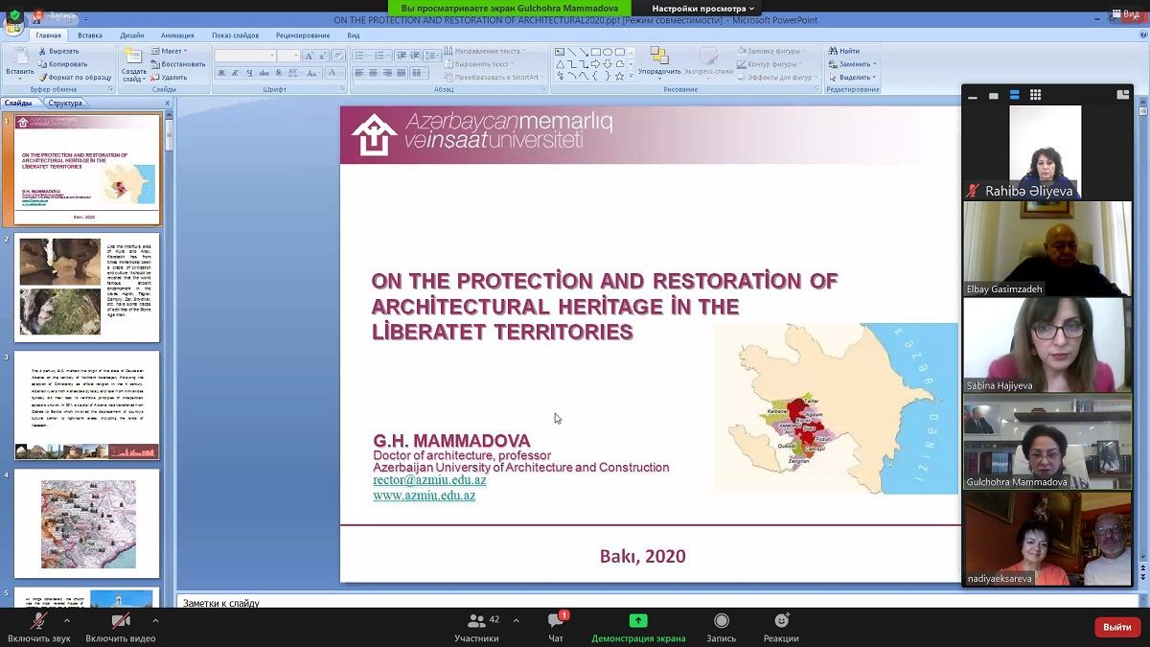The height and width of the screenshot is (647, 1150).
Task: Decrease font size with the smaller A button
Action: pyautogui.click(x=322, y=57)
